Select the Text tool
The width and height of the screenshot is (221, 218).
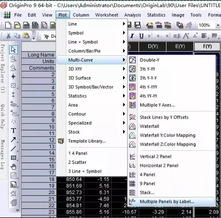click(13, 131)
